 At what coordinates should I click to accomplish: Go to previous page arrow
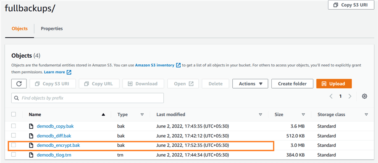tap(331, 96)
